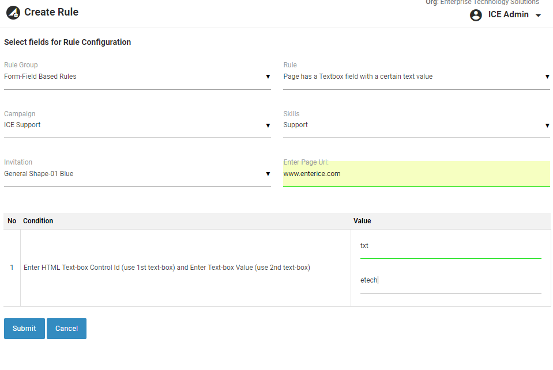Open the Skills dropdown showing Support

pos(416,125)
